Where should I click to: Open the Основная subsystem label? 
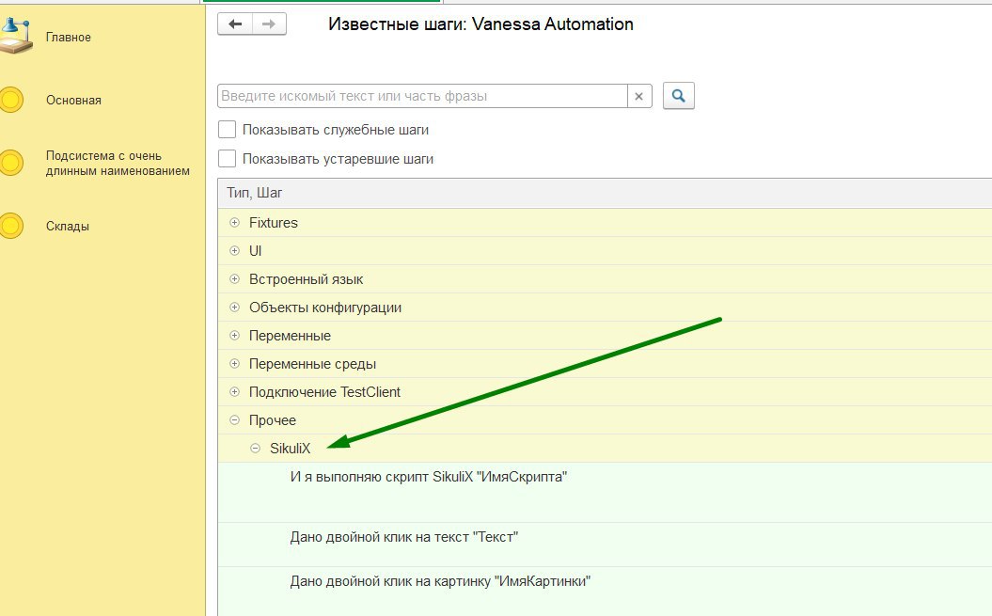tap(73, 100)
